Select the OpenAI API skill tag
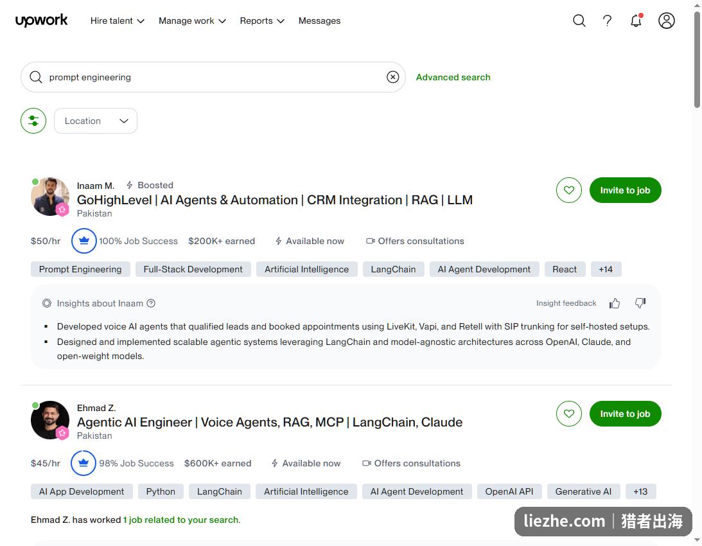The height and width of the screenshot is (546, 702). click(x=509, y=491)
